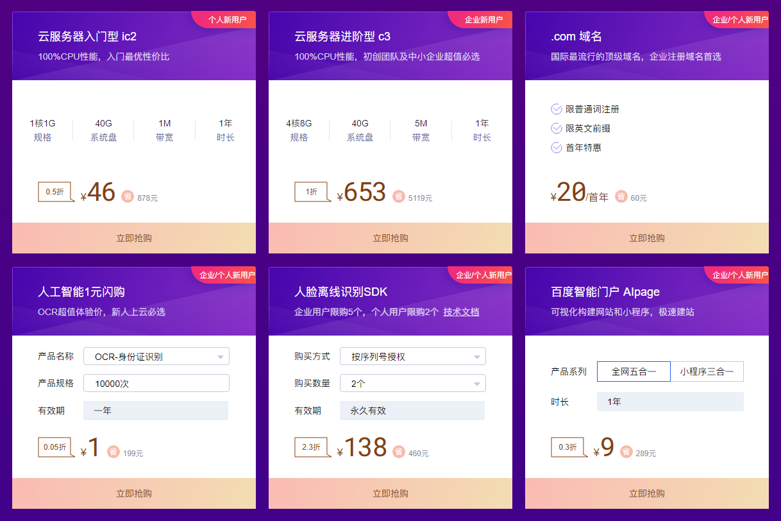Click the 省 savings icon beside 5119元

tap(399, 196)
